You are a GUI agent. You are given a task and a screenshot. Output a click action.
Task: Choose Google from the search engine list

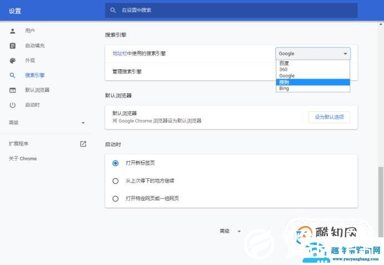[313, 76]
